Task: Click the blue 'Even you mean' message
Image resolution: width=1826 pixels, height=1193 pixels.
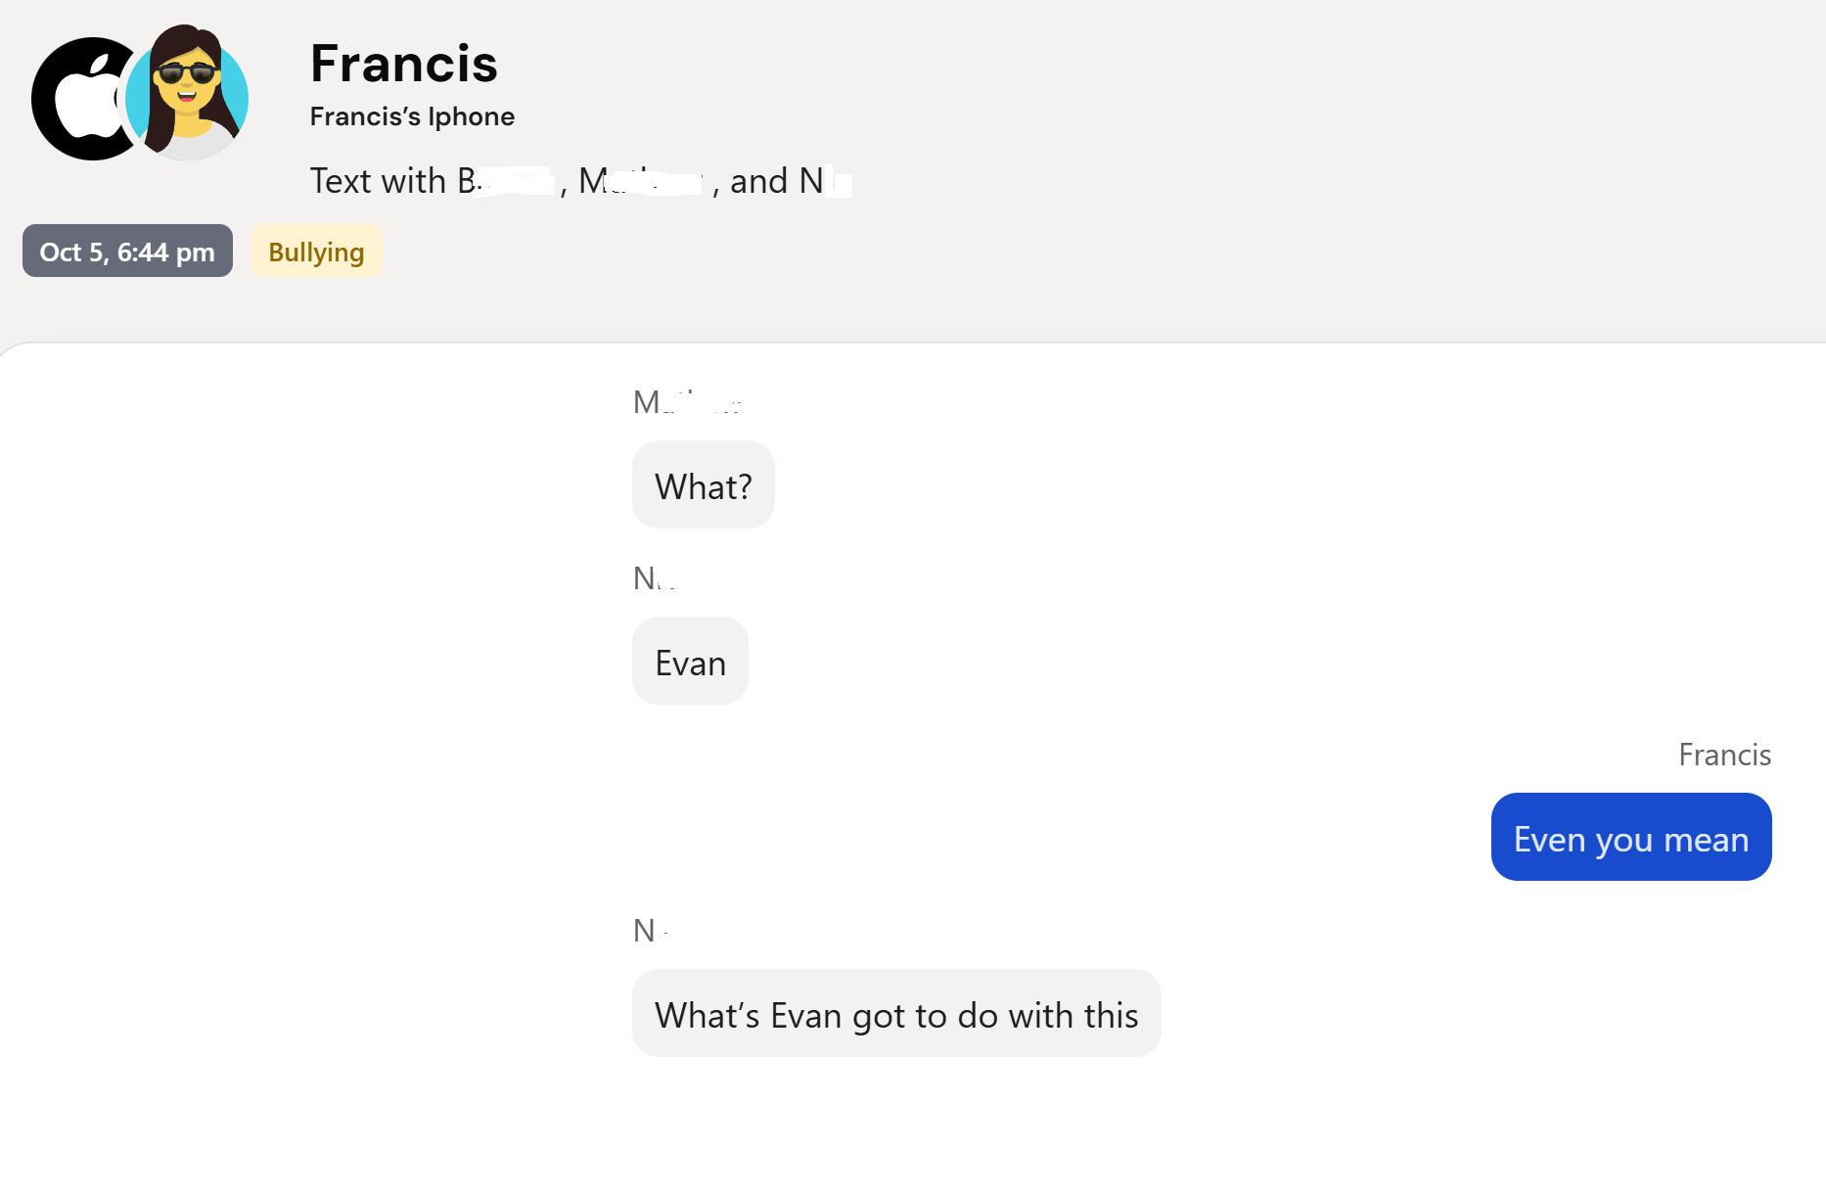Action: [x=1630, y=838]
